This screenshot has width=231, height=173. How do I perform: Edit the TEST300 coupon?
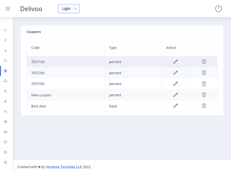click(x=175, y=84)
